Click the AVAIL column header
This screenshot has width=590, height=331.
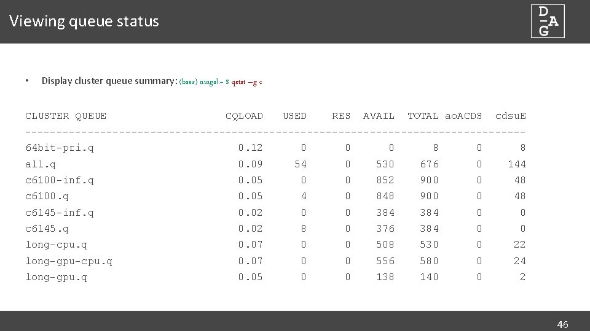[379, 116]
